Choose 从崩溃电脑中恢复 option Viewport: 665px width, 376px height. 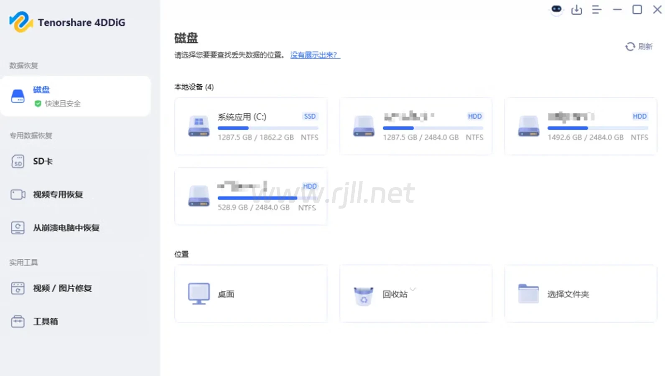pos(66,228)
